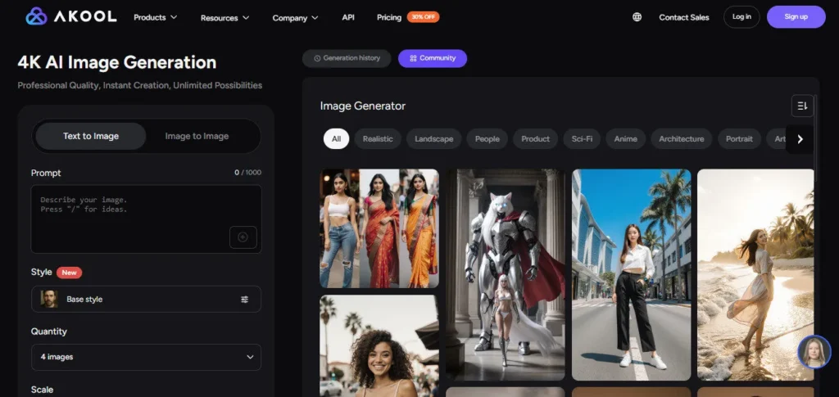
Task: Open style settings sliders icon
Action: (x=244, y=300)
